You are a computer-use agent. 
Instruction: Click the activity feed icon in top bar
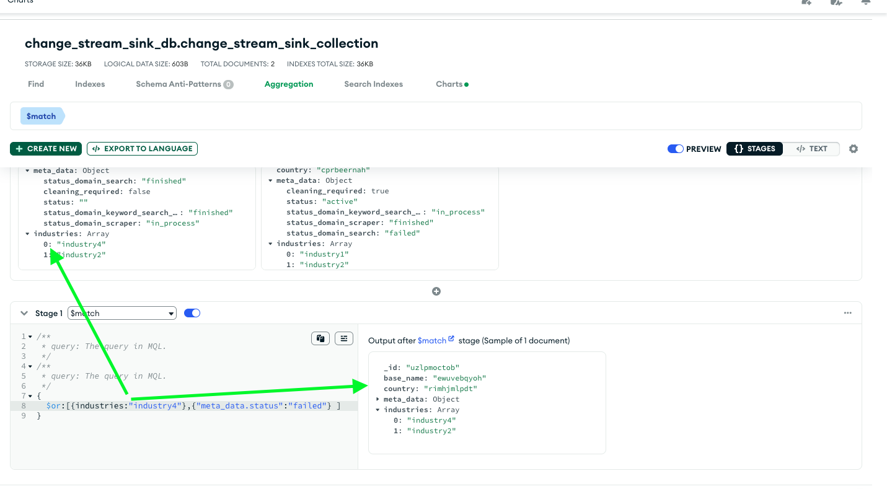(x=836, y=2)
